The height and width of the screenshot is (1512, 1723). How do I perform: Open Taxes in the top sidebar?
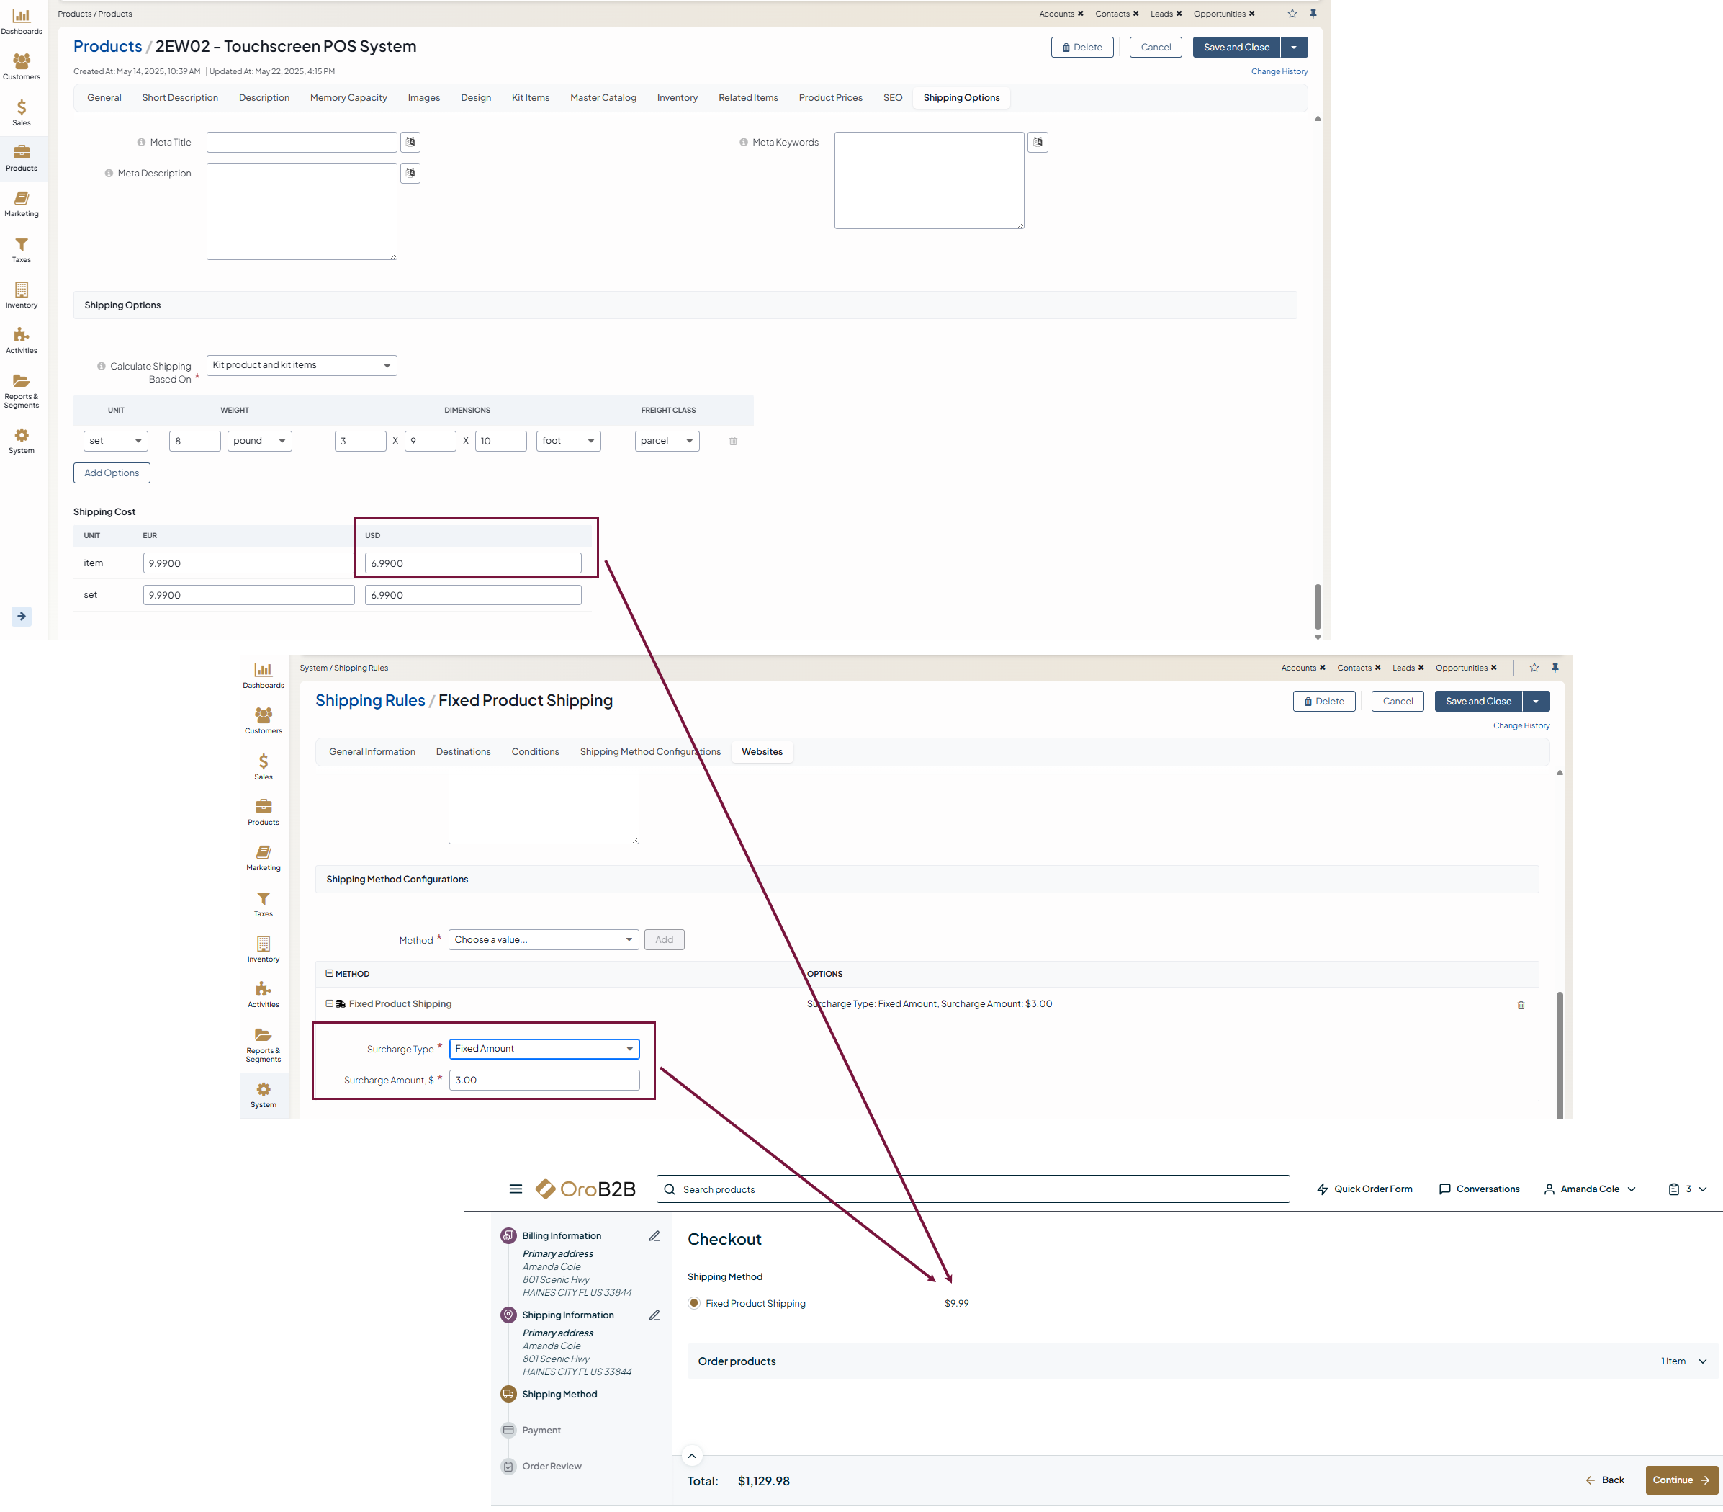click(21, 250)
